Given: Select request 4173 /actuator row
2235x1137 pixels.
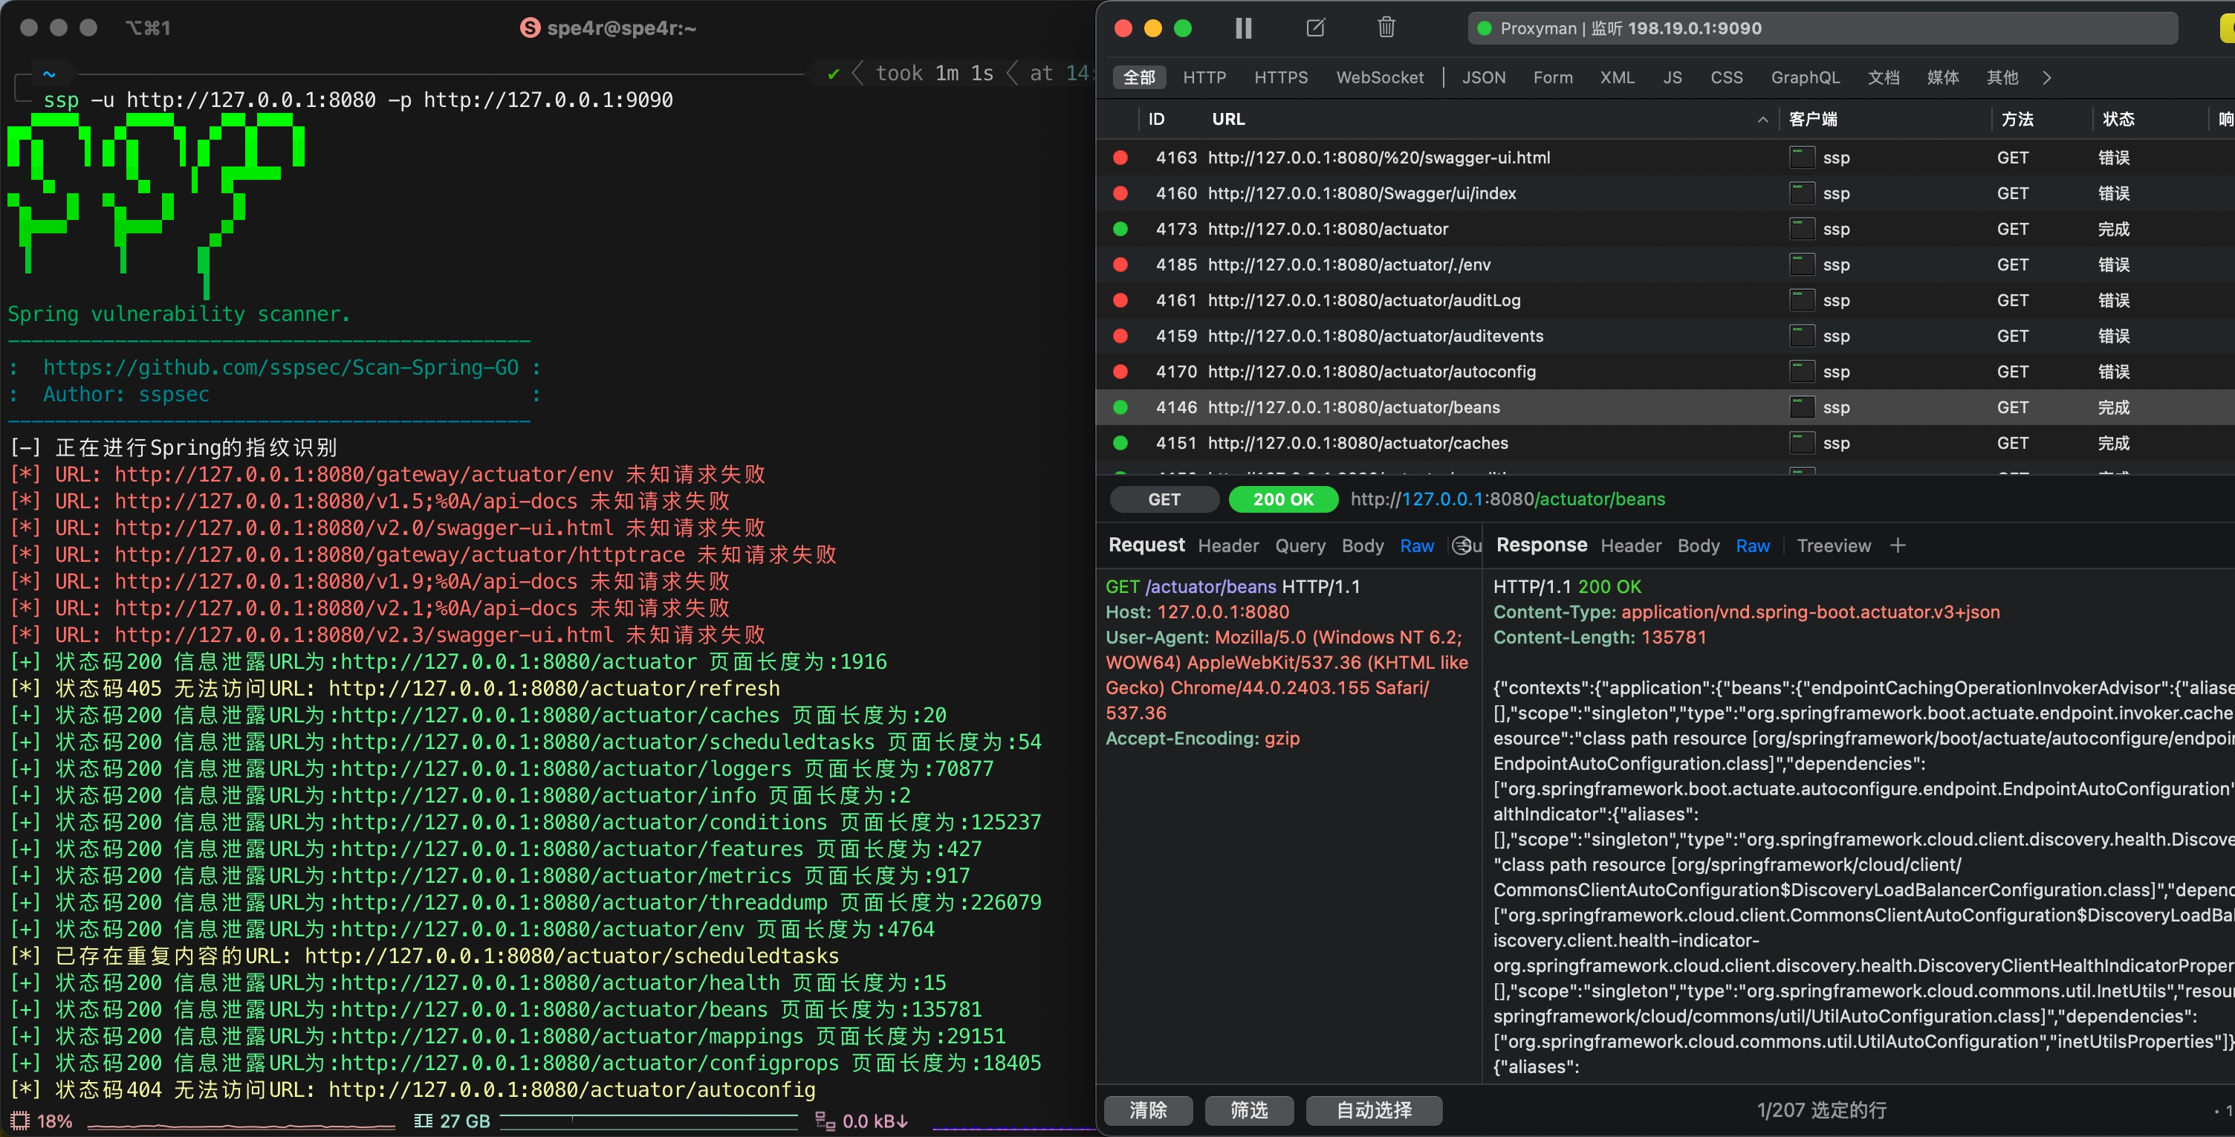Looking at the screenshot, I should [1666, 228].
